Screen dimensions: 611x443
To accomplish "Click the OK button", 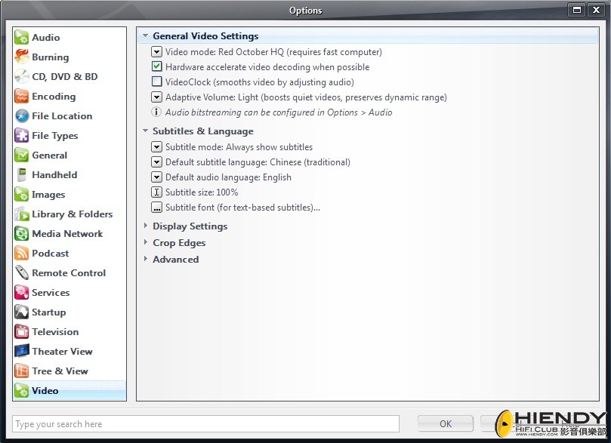I will 446,423.
